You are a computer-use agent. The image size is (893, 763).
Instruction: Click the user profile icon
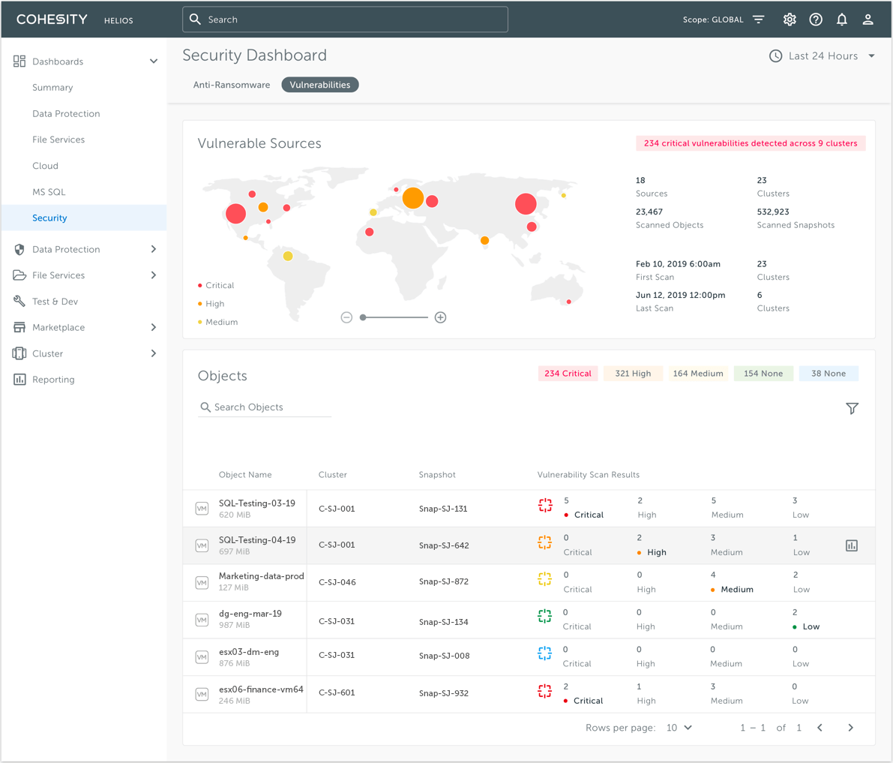pos(868,20)
